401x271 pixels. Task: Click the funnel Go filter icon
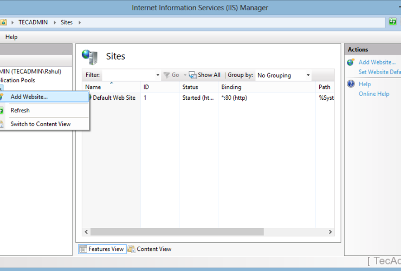(x=166, y=75)
